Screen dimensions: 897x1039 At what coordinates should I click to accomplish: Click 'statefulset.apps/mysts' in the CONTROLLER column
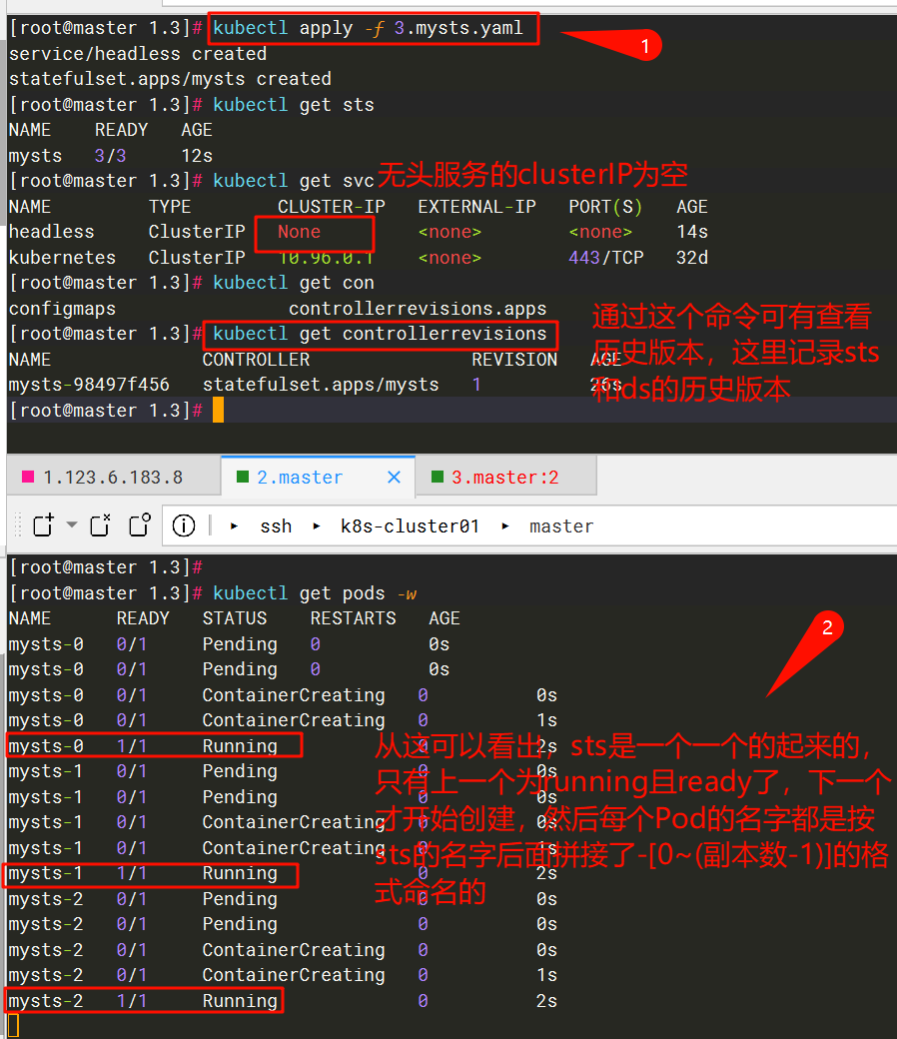point(321,385)
